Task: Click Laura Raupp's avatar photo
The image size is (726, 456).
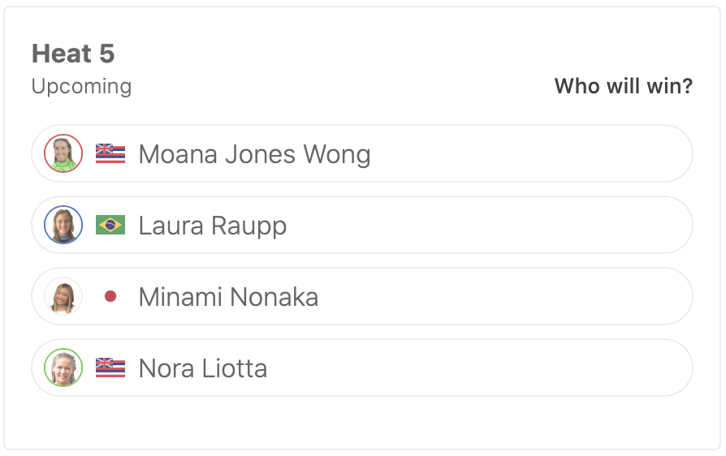Action: [x=63, y=226]
